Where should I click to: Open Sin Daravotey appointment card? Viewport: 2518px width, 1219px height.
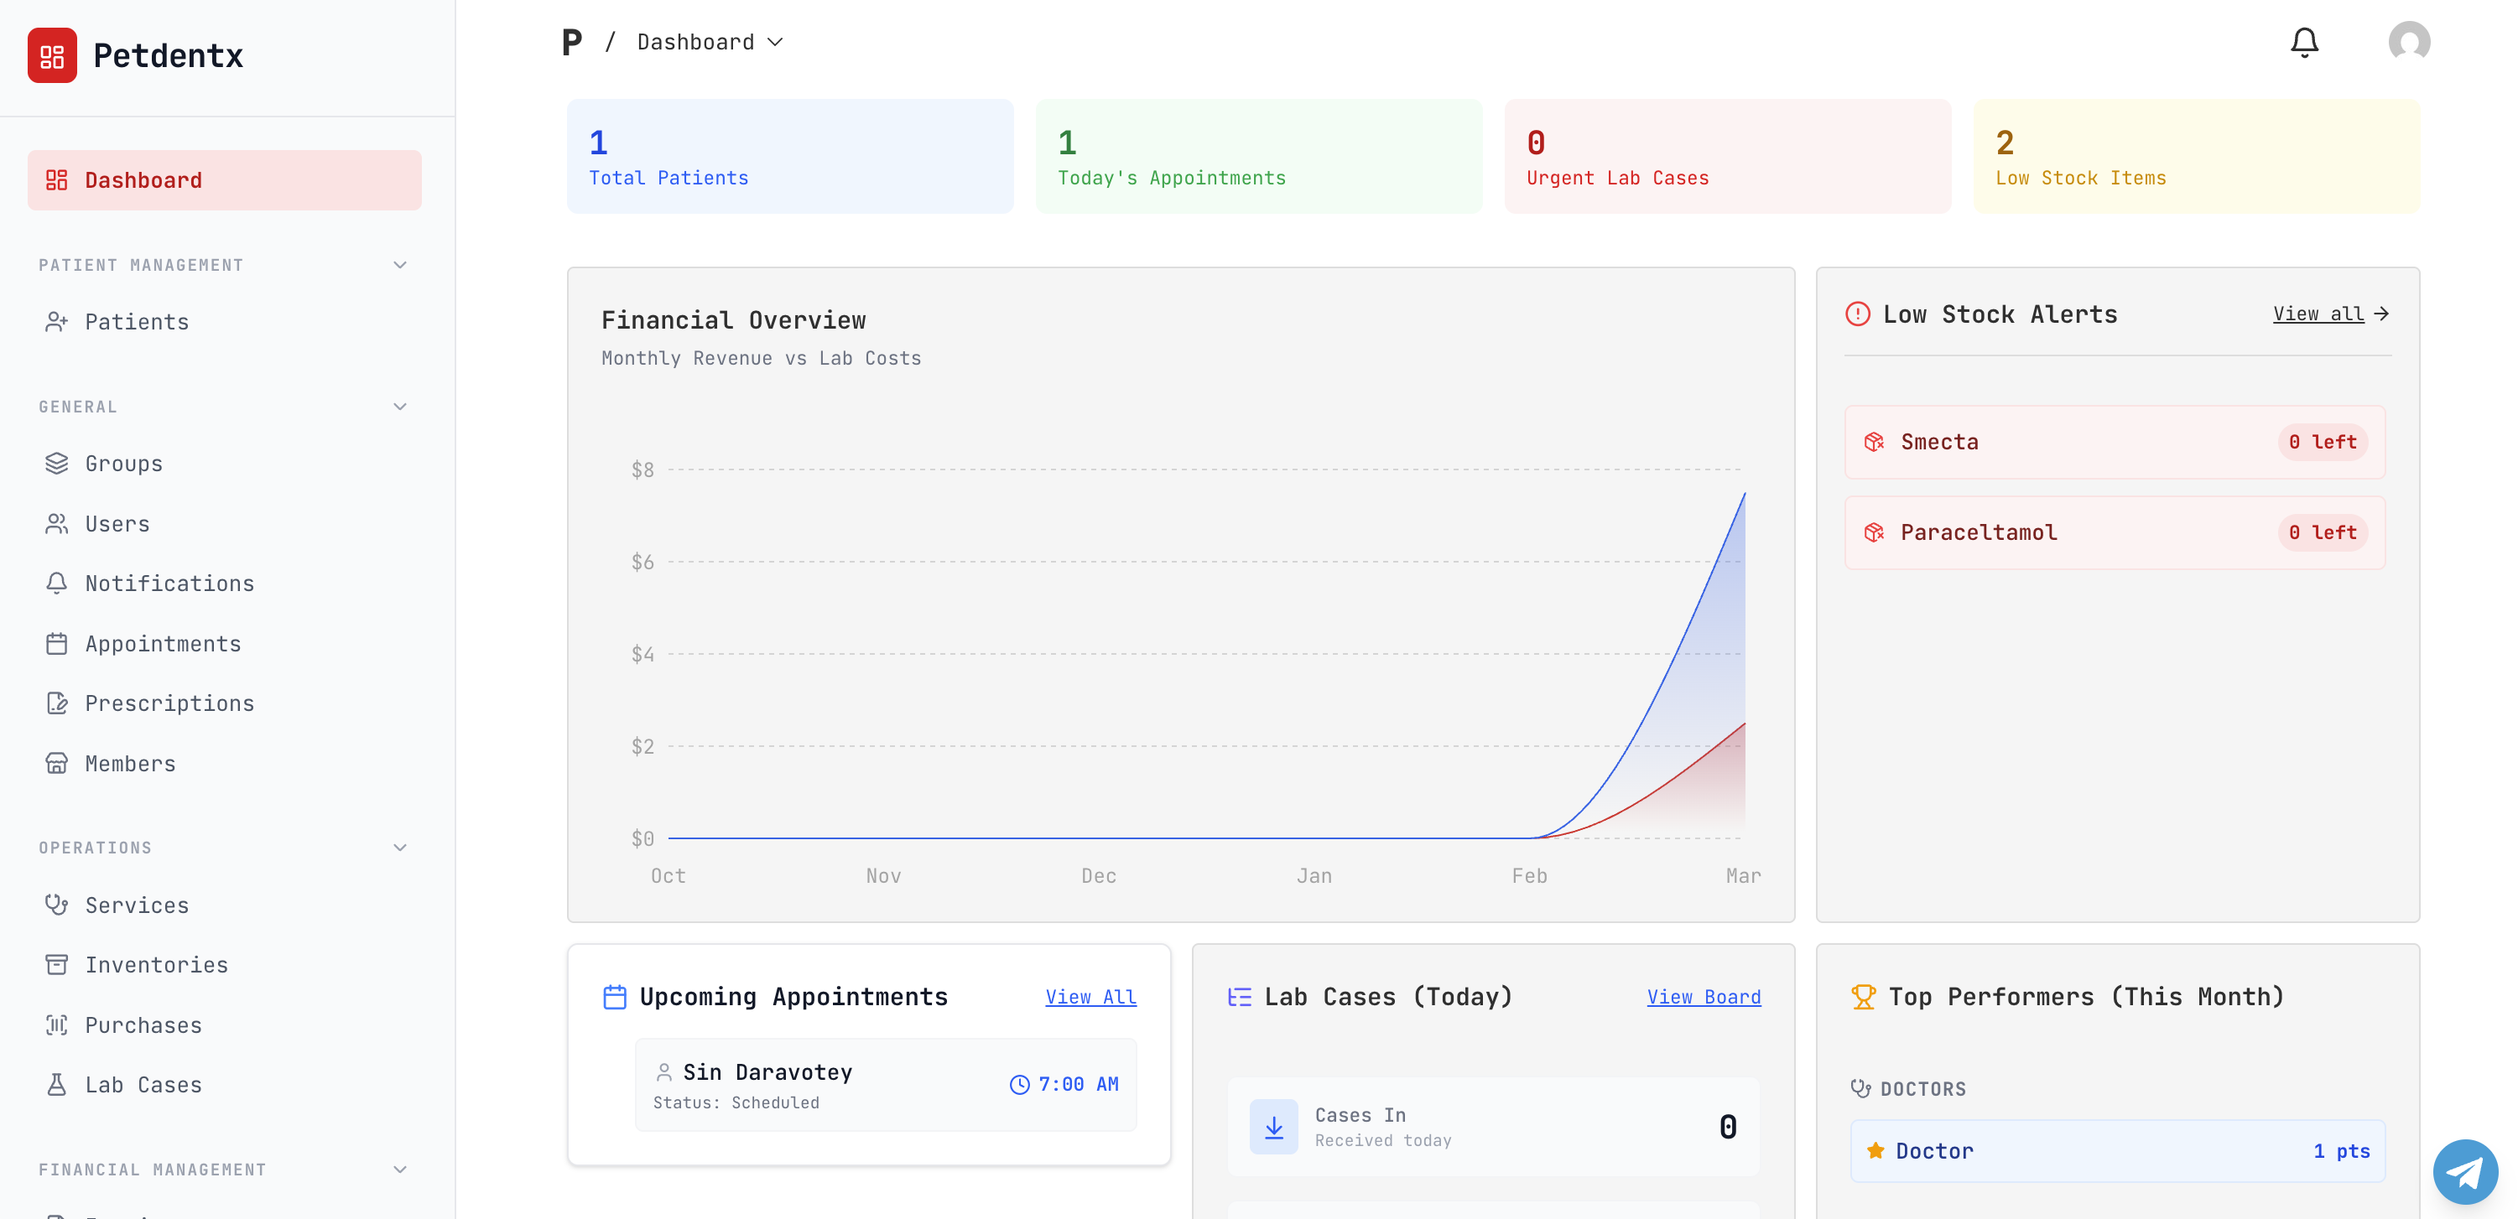click(x=885, y=1084)
